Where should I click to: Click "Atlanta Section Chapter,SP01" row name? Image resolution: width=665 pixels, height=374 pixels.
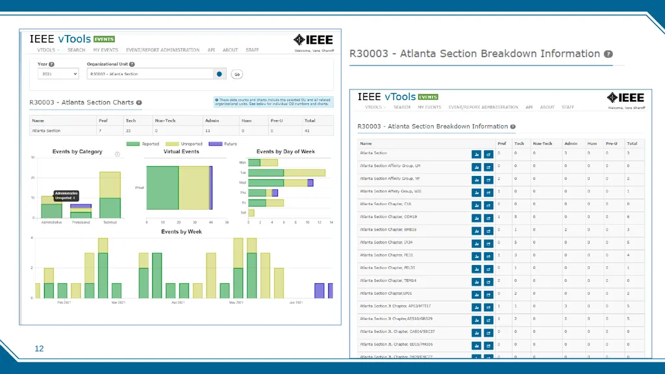click(x=386, y=293)
